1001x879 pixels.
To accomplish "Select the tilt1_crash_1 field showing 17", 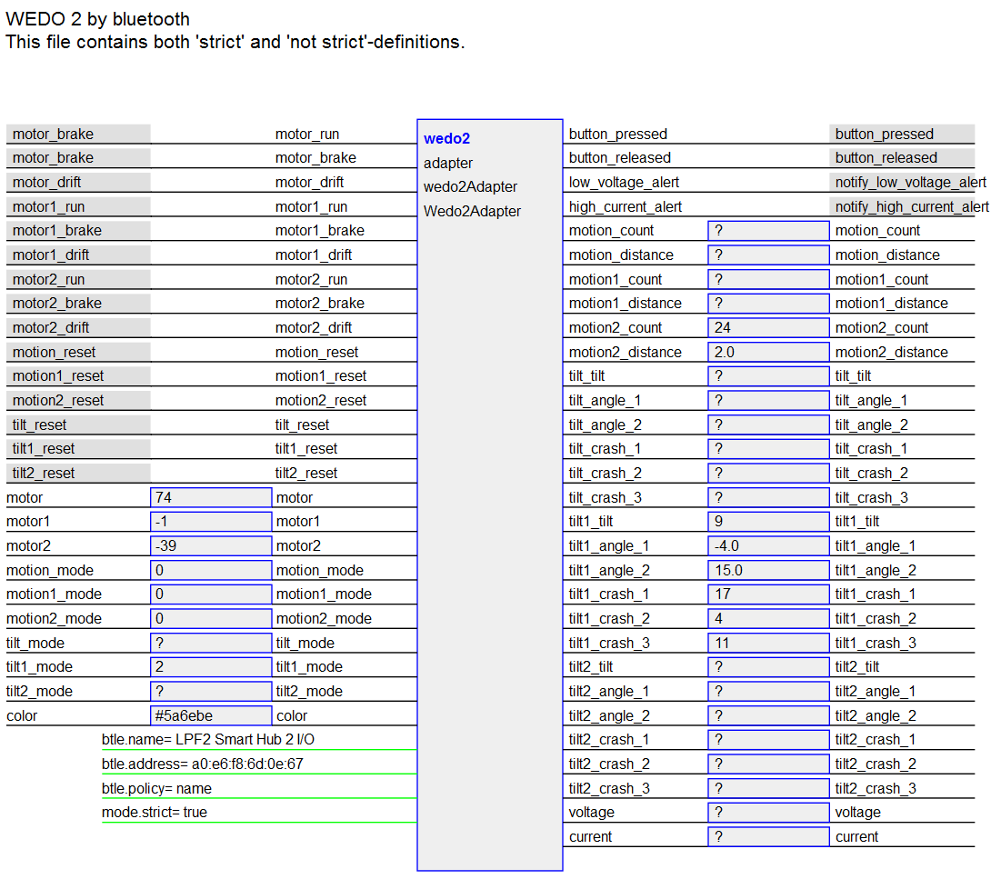I will (x=768, y=594).
